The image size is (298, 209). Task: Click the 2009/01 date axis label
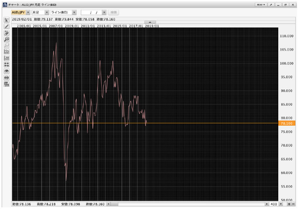(x=72, y=26)
